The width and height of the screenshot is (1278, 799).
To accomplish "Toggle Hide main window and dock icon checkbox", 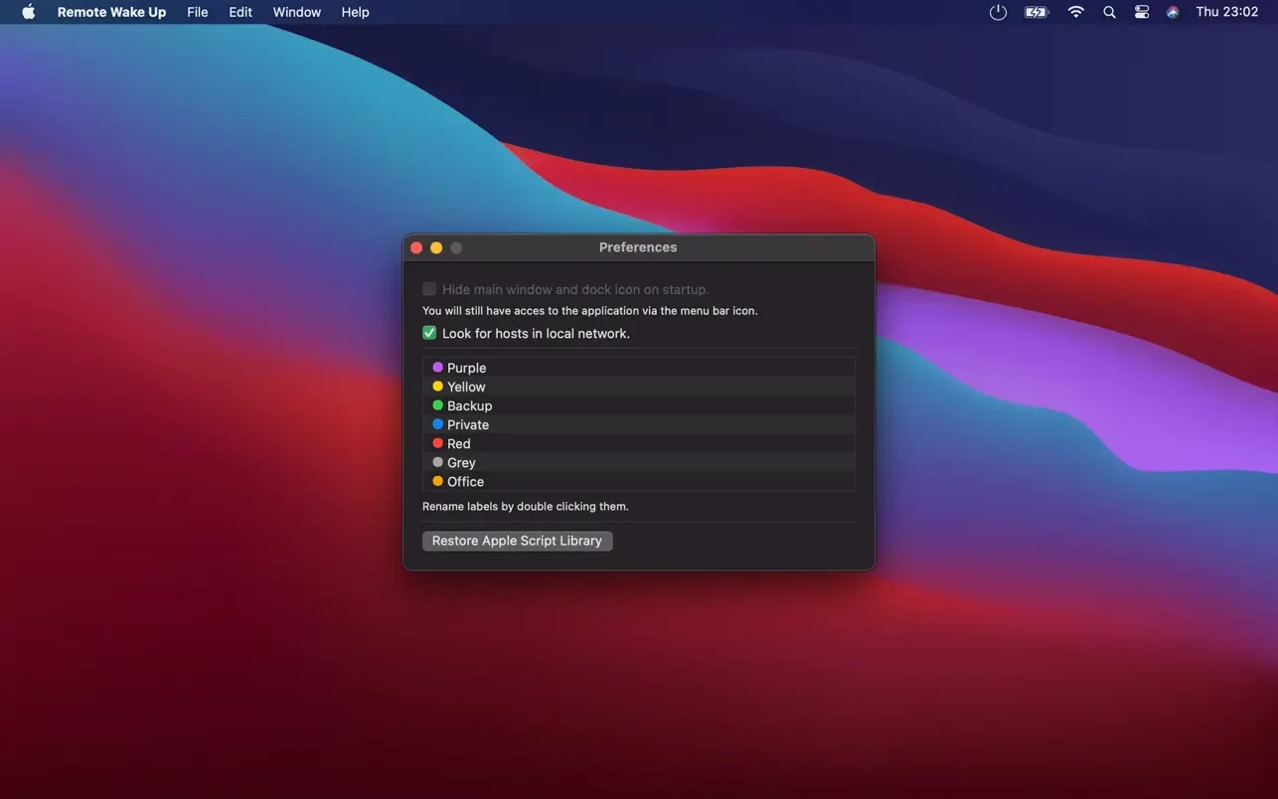I will (x=429, y=289).
